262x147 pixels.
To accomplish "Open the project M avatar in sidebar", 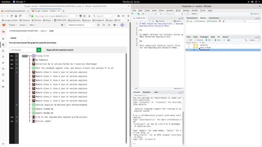I will pos(3,32).
